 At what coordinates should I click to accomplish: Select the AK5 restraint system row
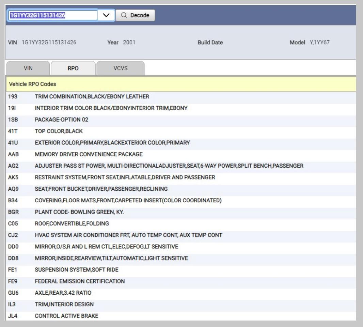click(x=125, y=177)
